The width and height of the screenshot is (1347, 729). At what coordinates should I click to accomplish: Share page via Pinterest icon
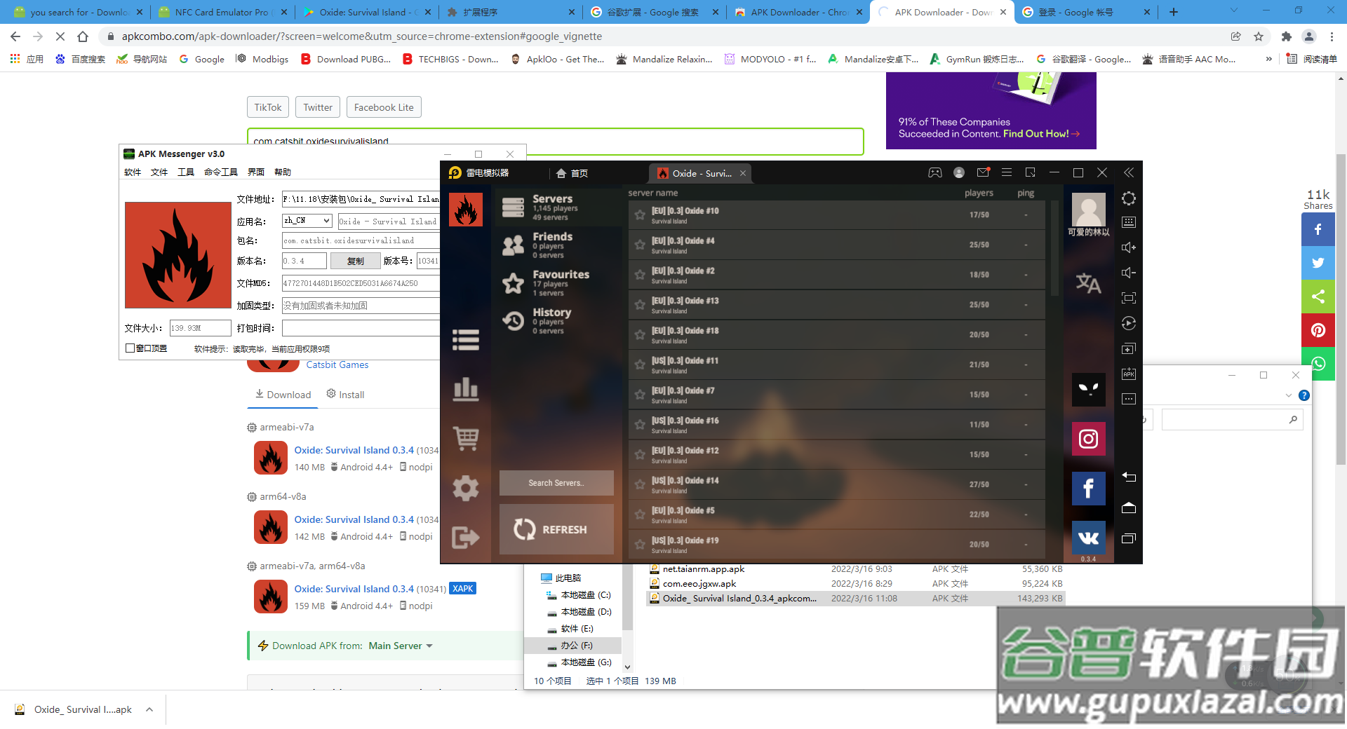pos(1318,330)
